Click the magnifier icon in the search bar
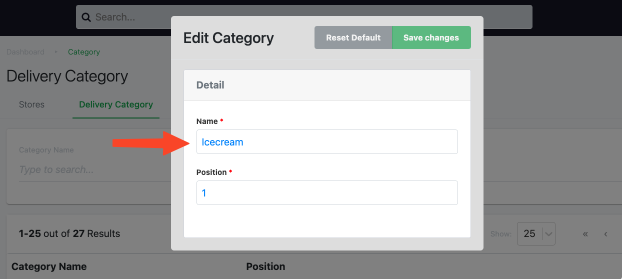The image size is (622, 279). (86, 17)
